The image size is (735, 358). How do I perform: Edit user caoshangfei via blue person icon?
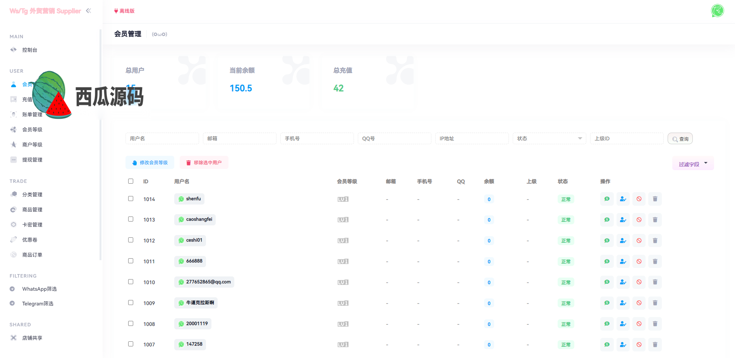click(x=623, y=220)
